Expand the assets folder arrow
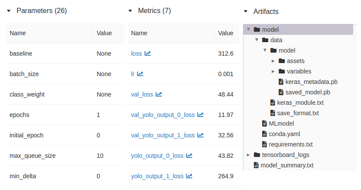The height and width of the screenshot is (190, 361). (273, 61)
